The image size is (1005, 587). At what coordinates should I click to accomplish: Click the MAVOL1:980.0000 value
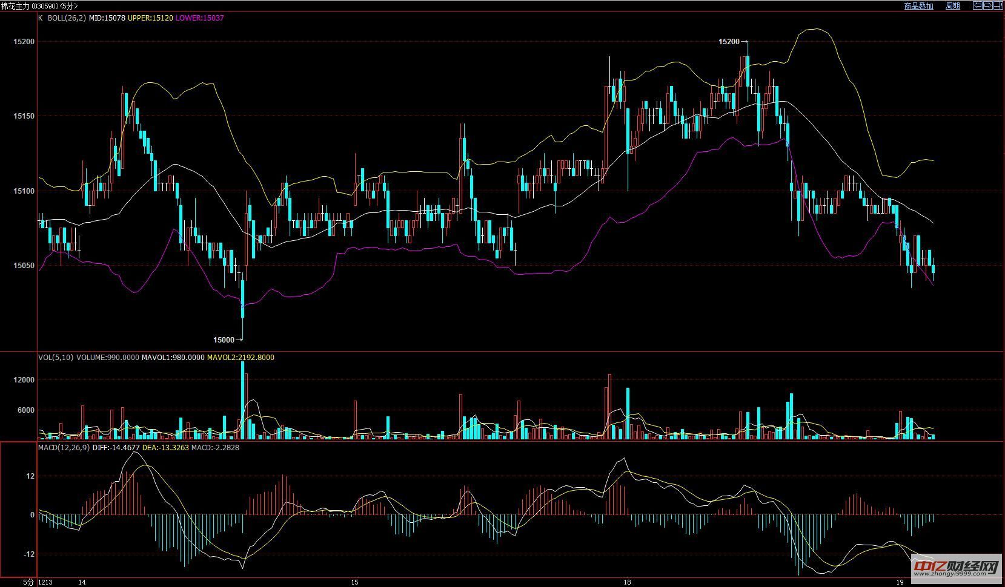point(173,358)
